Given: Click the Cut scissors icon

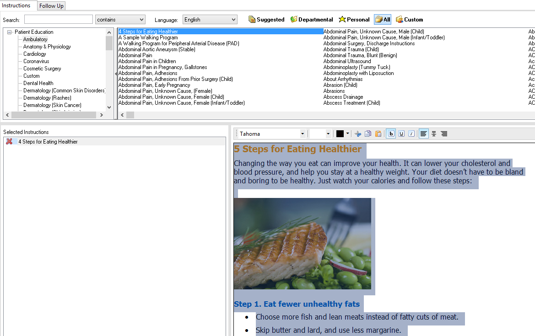Looking at the screenshot, I should [358, 134].
